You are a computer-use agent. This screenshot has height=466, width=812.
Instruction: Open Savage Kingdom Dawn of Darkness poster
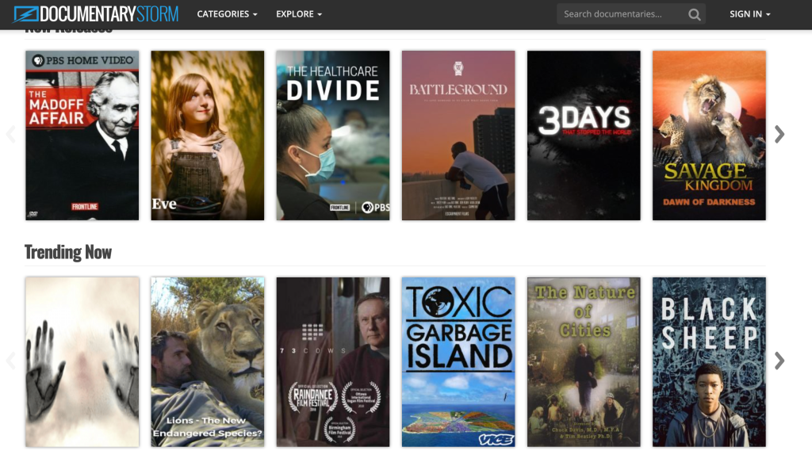709,136
